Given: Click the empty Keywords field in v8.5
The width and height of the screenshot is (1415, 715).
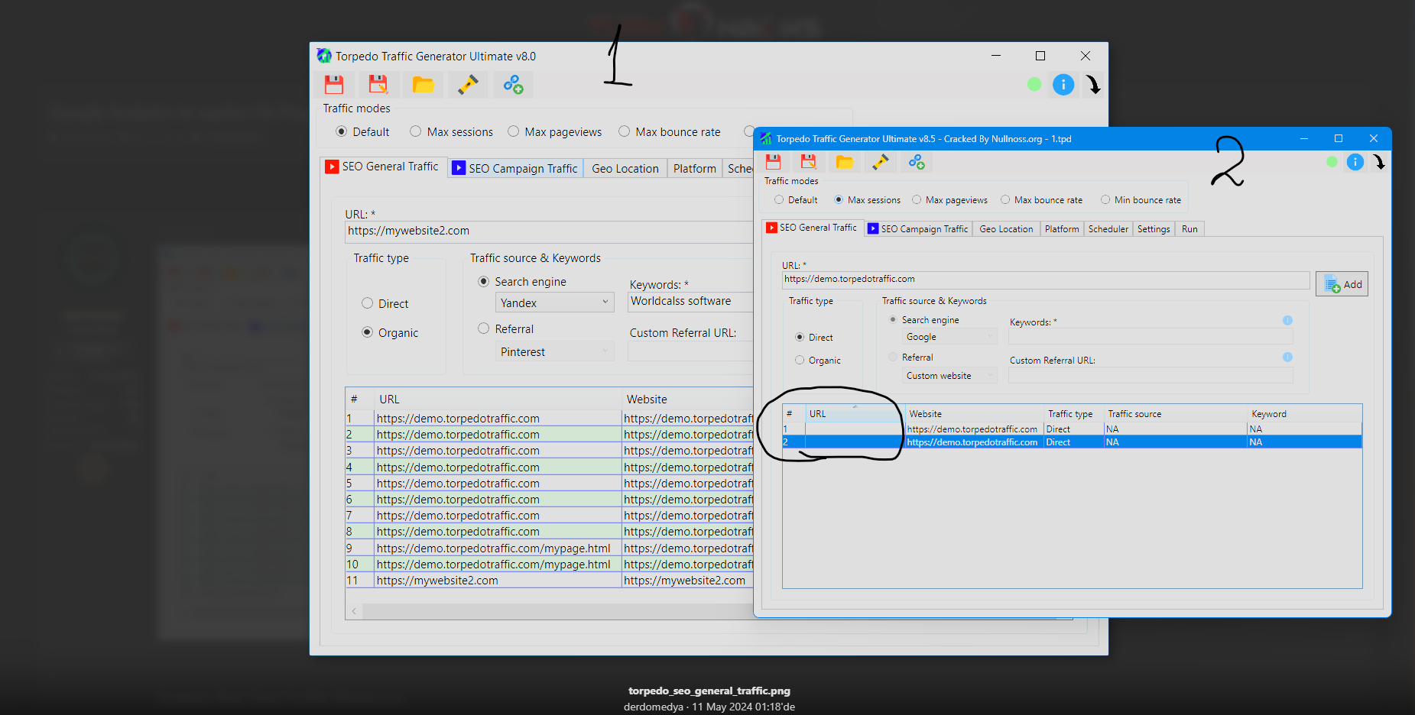Looking at the screenshot, I should point(1150,336).
